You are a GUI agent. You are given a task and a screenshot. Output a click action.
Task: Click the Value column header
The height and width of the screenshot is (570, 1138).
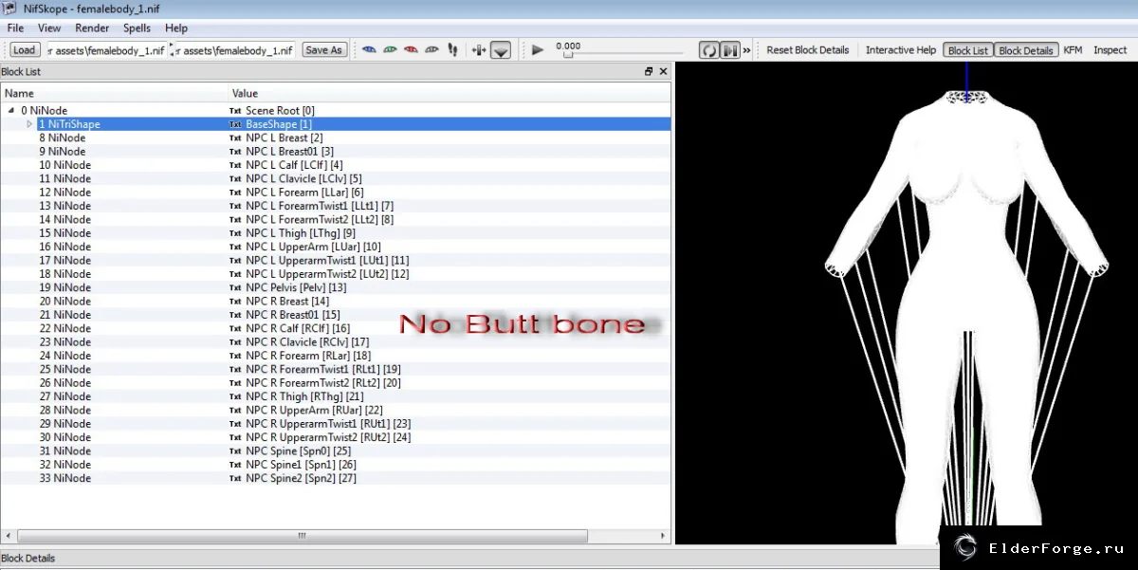click(450, 93)
